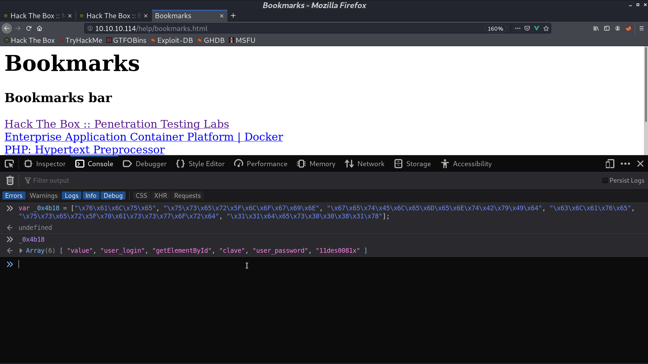648x364 pixels.
Task: Reload the current page
Action: point(29,29)
